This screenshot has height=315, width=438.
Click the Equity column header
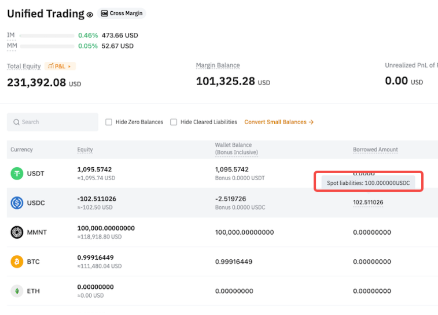(x=85, y=150)
